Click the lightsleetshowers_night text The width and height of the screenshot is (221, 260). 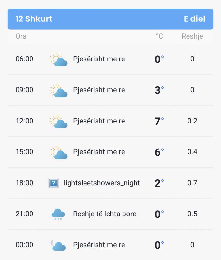(x=102, y=183)
